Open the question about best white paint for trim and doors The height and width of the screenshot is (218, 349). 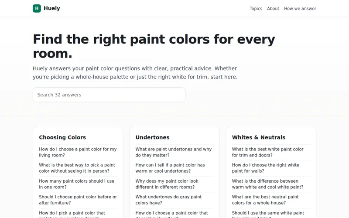268,152
